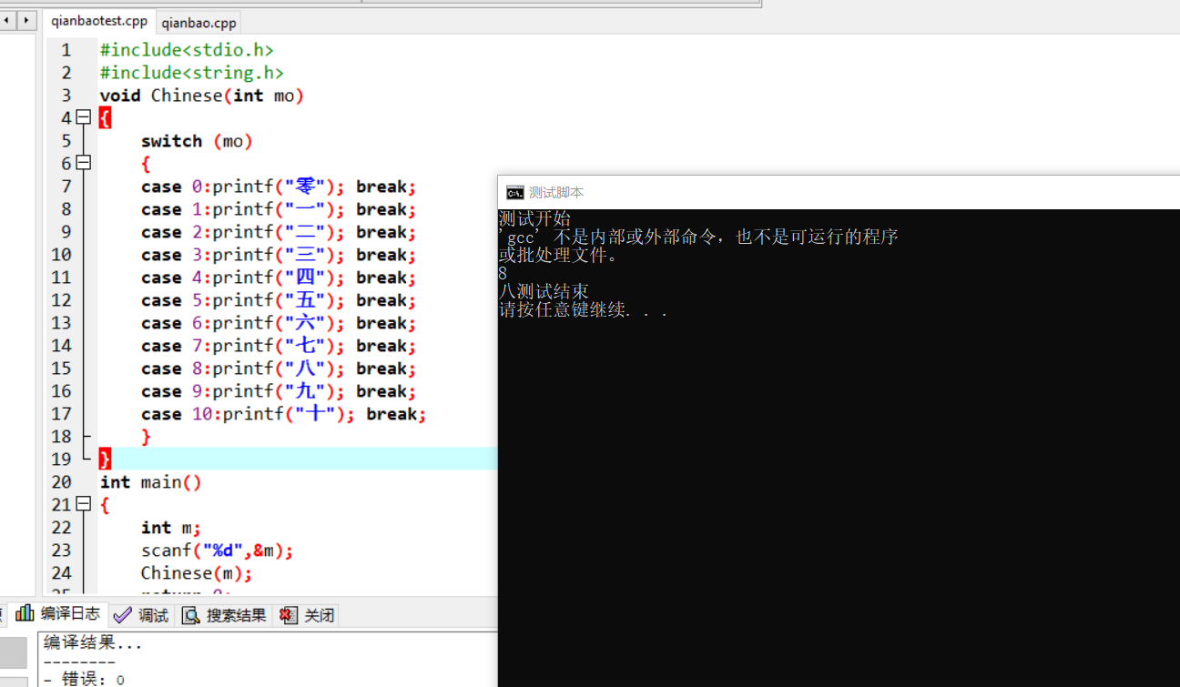
Task: Click the #include<string.h> line
Action: click(x=192, y=73)
